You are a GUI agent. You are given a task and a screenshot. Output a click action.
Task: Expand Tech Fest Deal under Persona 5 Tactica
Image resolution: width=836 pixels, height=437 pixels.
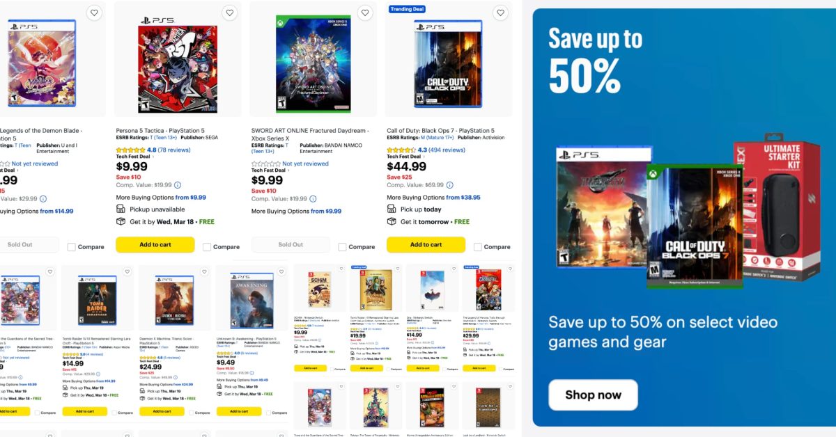[154, 157]
